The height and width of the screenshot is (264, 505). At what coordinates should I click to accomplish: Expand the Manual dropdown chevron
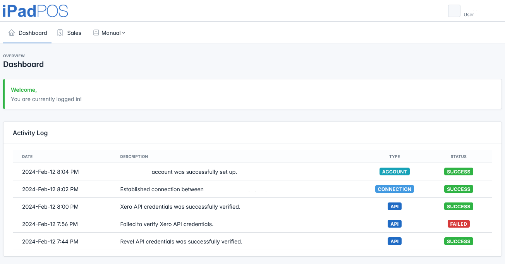click(124, 33)
